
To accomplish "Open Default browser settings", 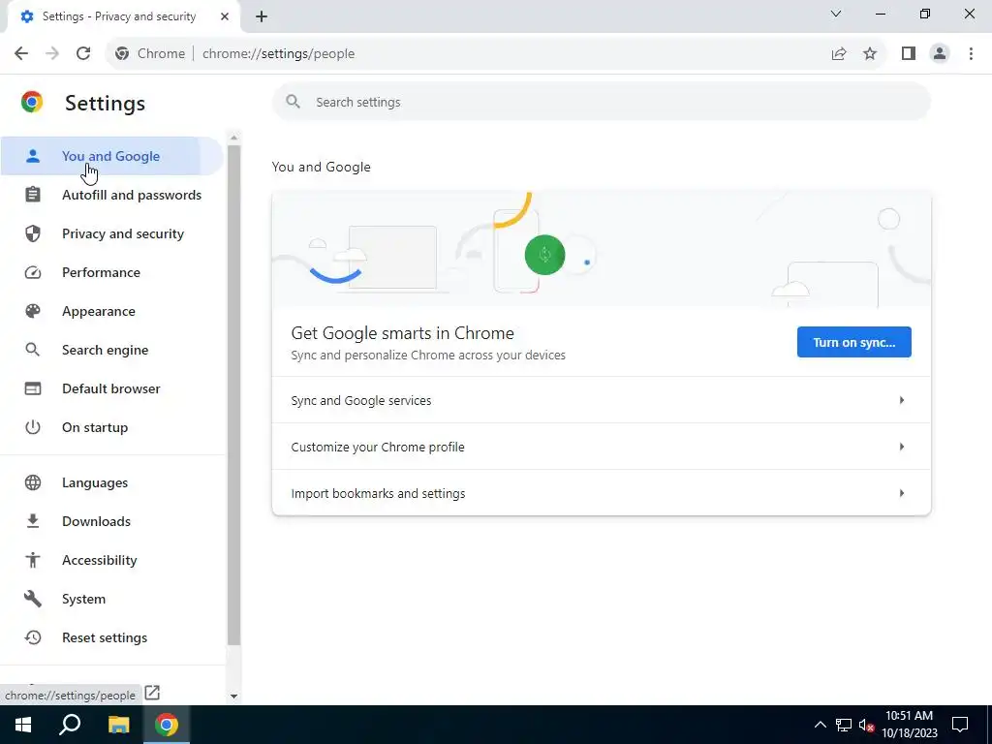I will pos(112,388).
